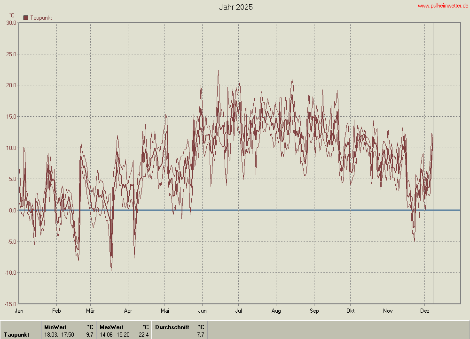
Task: Select the Dez month axis label
Action: coord(424,310)
